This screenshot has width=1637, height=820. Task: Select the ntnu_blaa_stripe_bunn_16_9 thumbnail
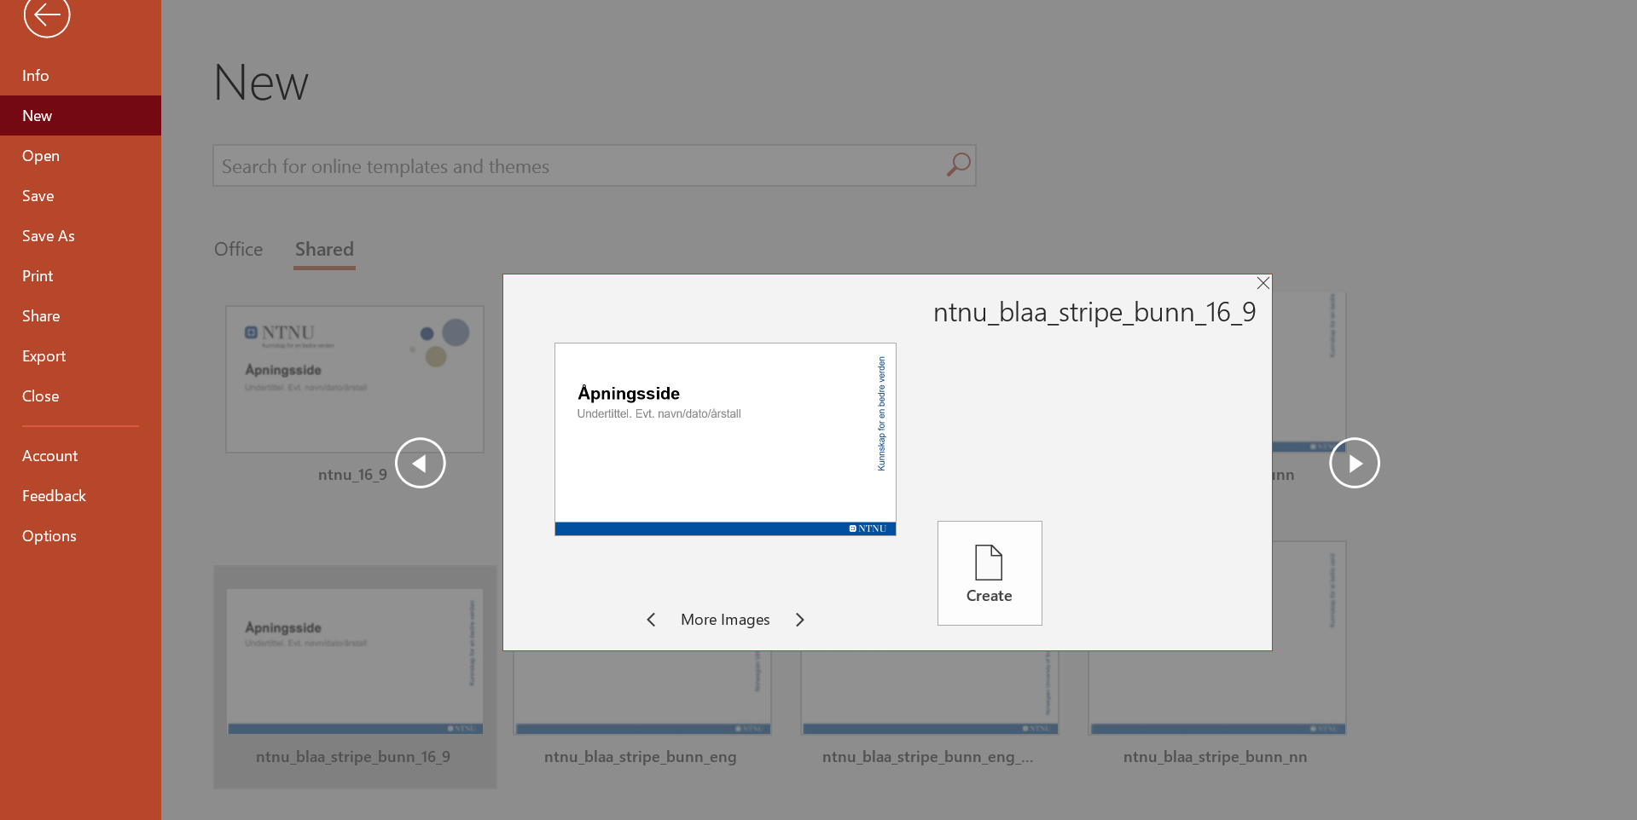[355, 661]
